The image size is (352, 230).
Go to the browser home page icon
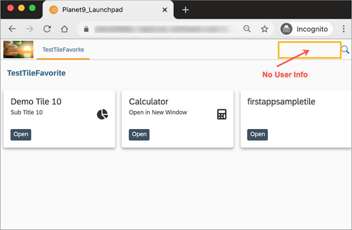tap(64, 29)
